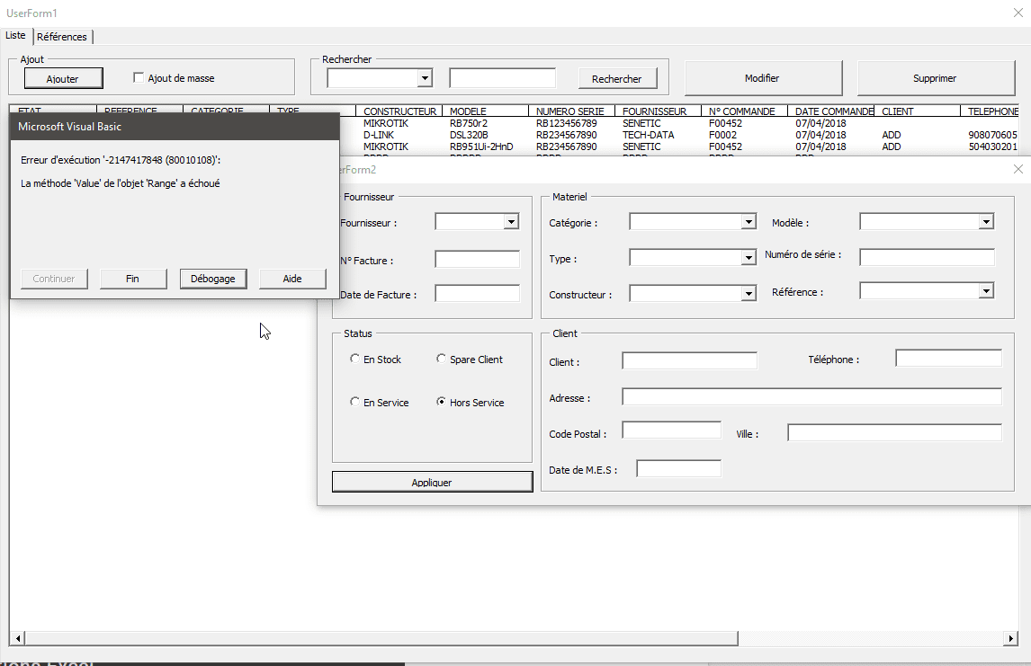Click the Fin button in error dialog

click(x=133, y=279)
